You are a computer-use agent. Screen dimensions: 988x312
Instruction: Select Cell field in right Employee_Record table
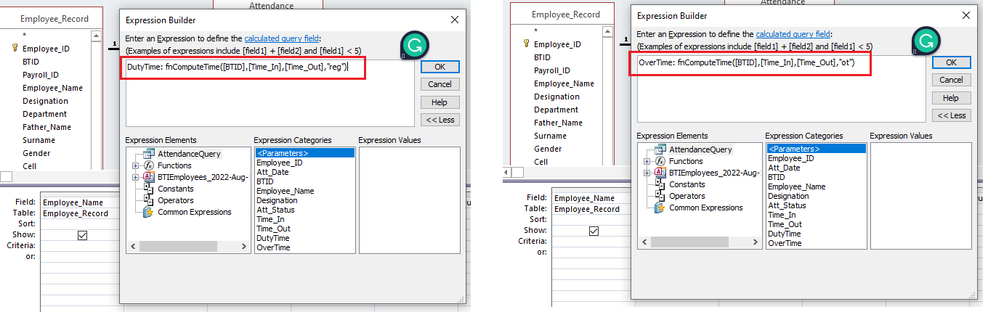(x=540, y=162)
